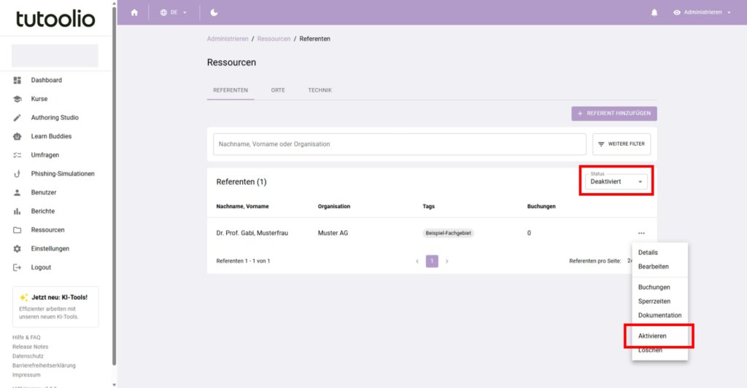This screenshot has height=388, width=747.
Task: Click the Ressourcen breadcrumb link
Action: 274,39
